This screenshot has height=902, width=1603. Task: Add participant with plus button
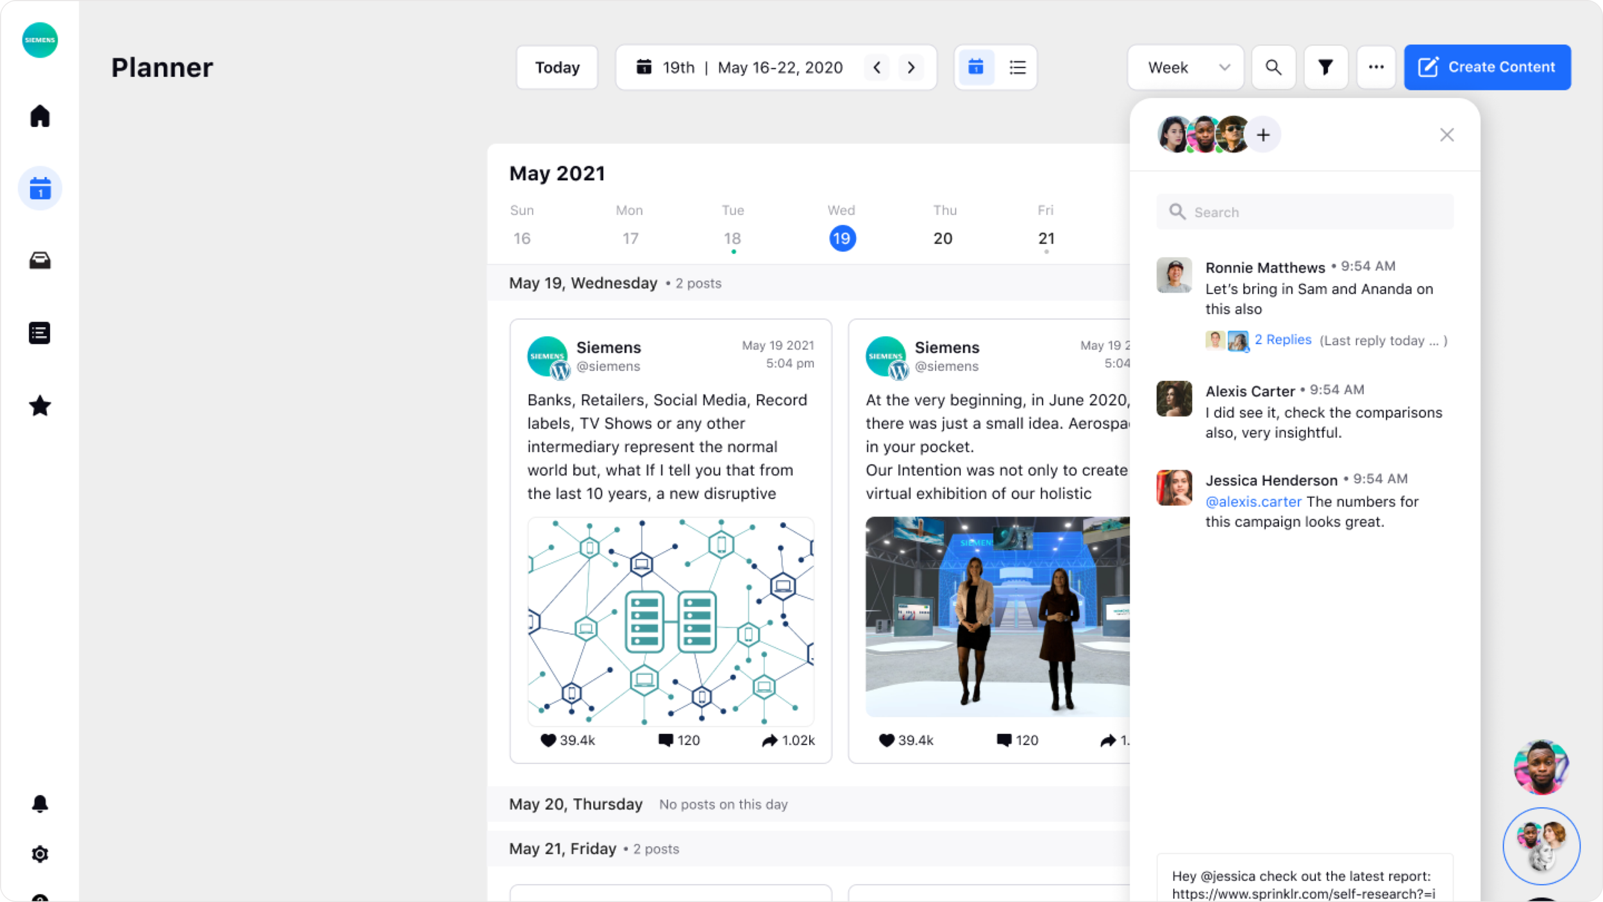(x=1263, y=135)
